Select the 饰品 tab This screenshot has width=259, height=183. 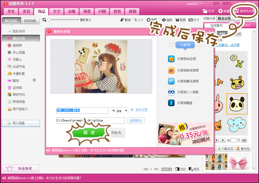(41, 11)
